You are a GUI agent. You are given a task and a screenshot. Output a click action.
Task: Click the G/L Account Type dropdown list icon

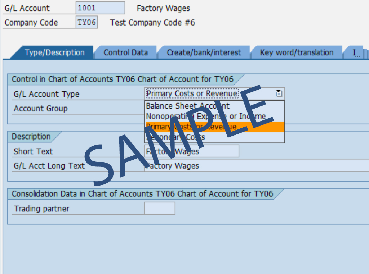[x=279, y=94]
